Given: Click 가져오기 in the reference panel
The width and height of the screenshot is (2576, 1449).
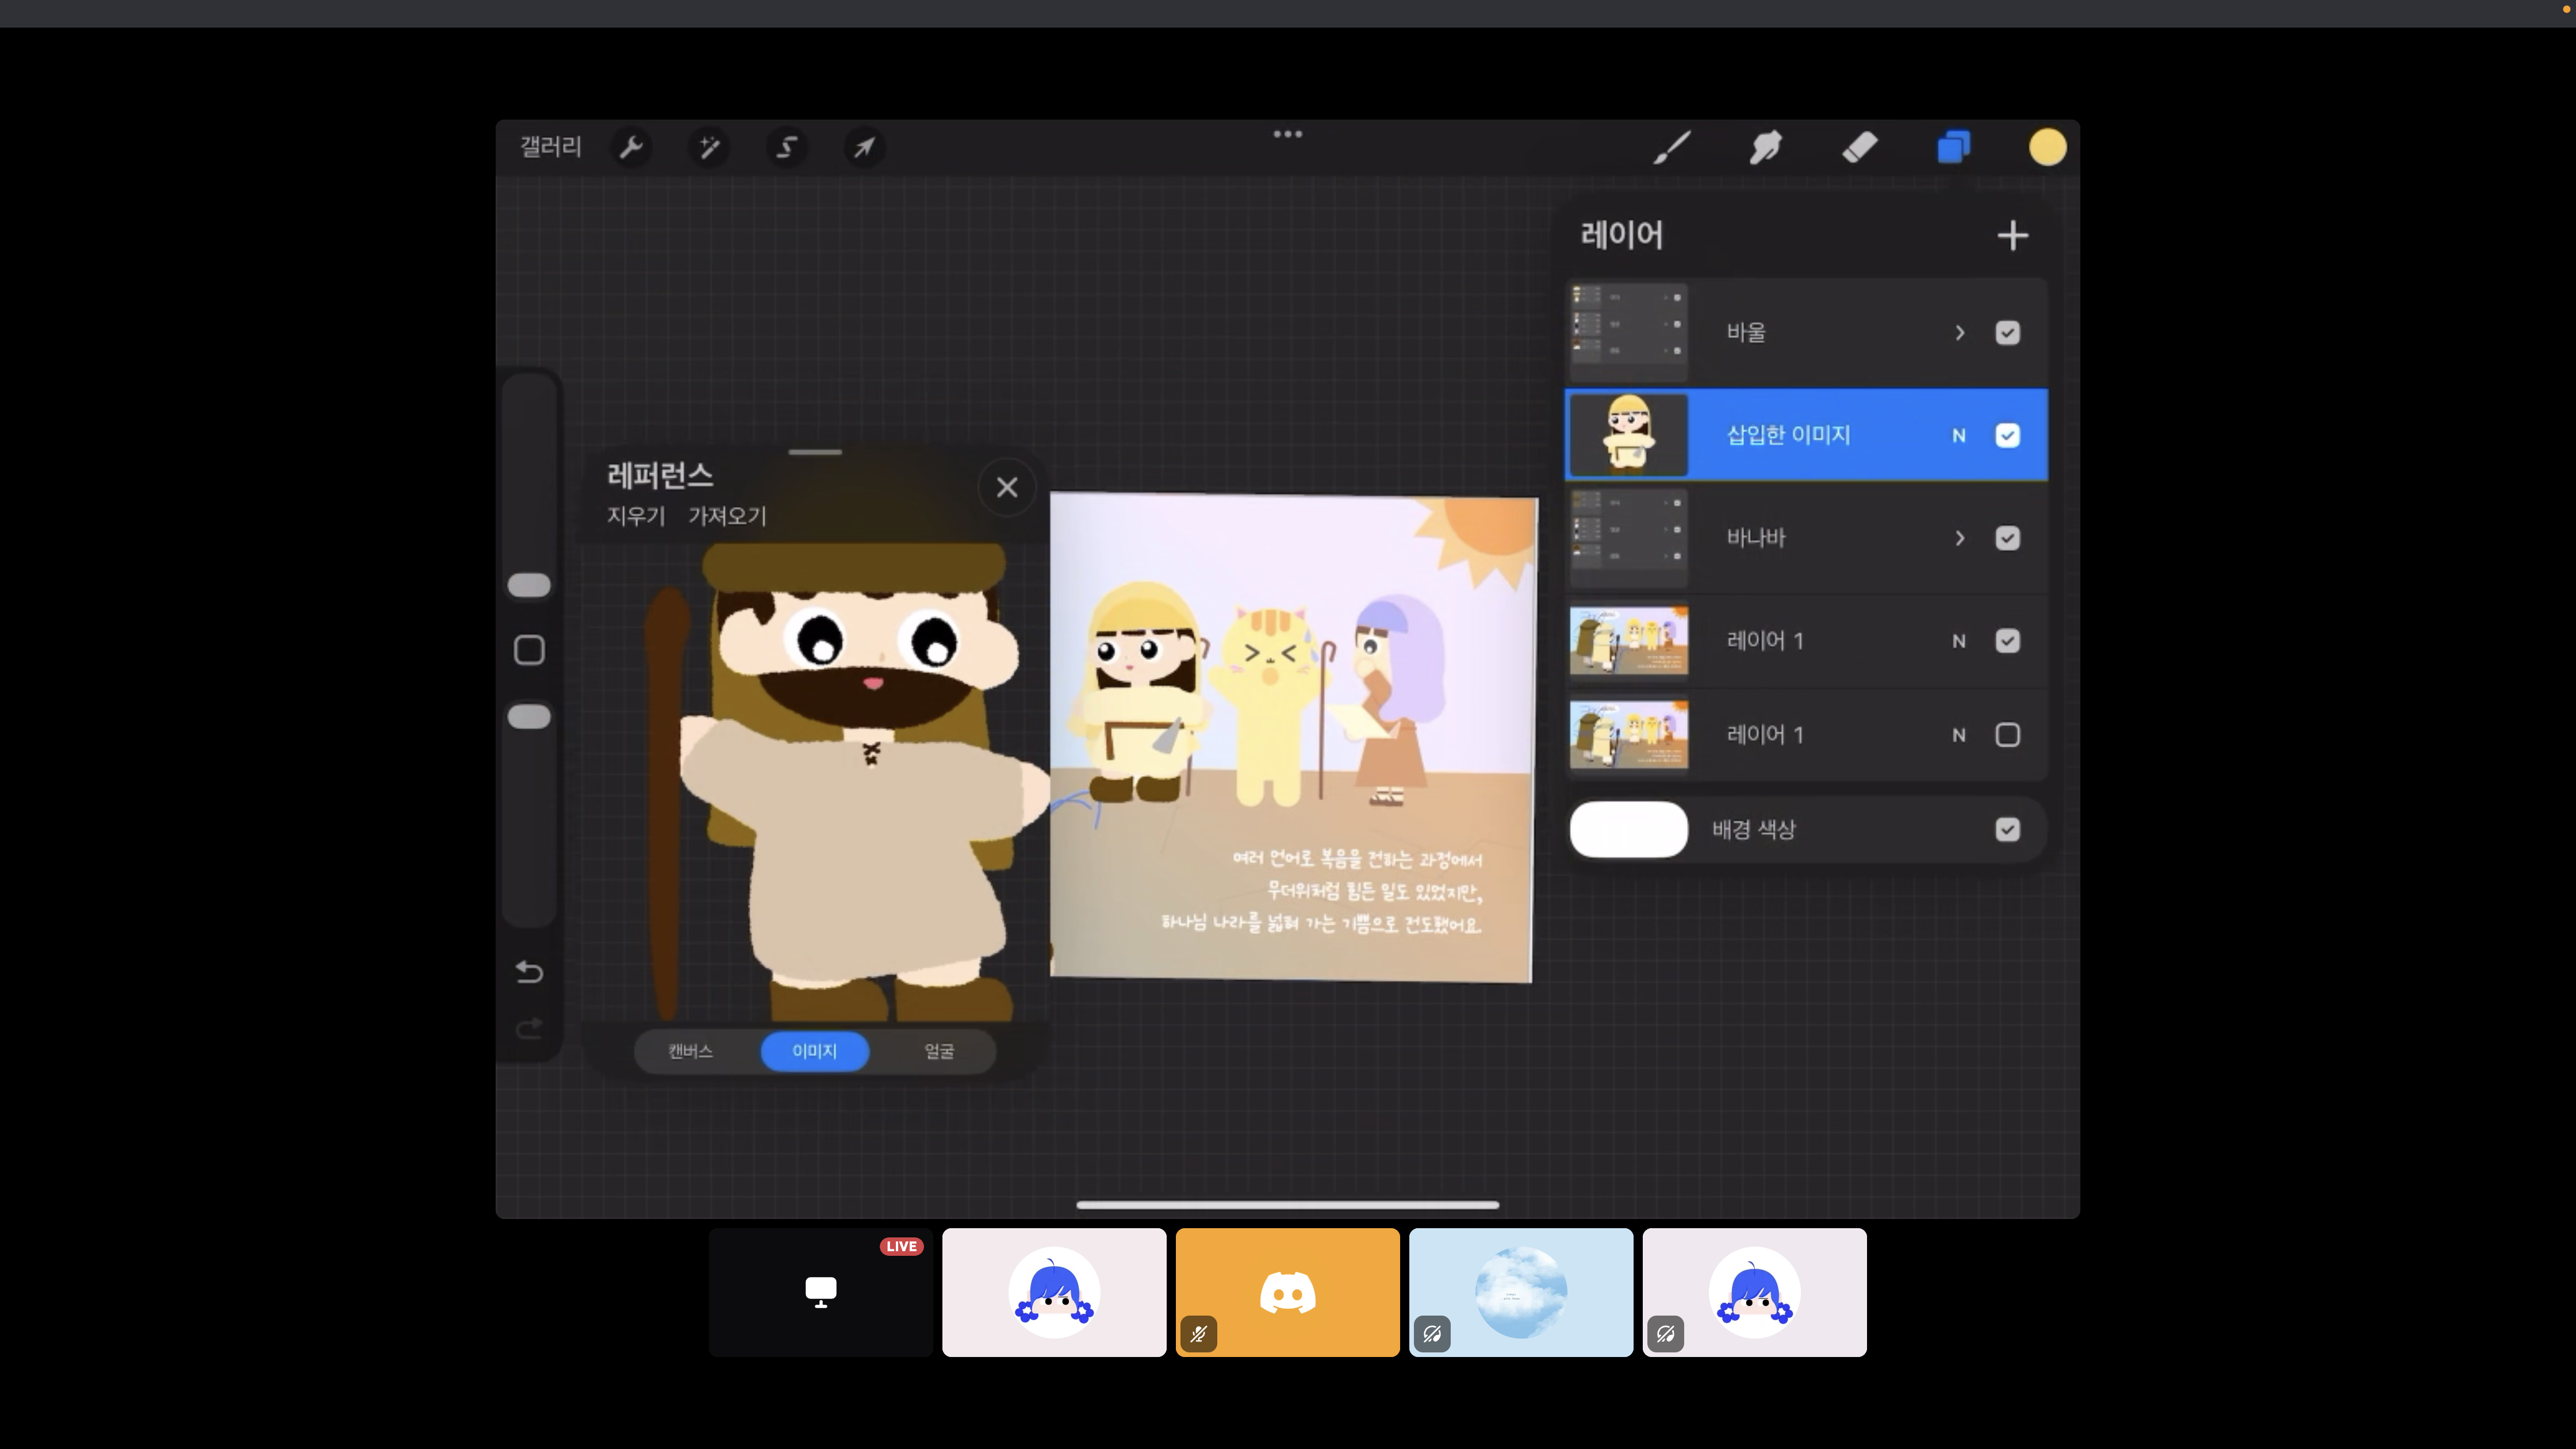Looking at the screenshot, I should pyautogui.click(x=727, y=516).
